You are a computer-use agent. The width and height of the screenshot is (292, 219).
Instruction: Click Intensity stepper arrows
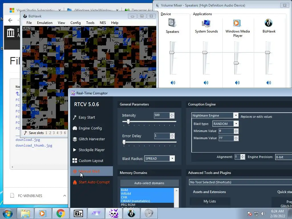coord(172,115)
